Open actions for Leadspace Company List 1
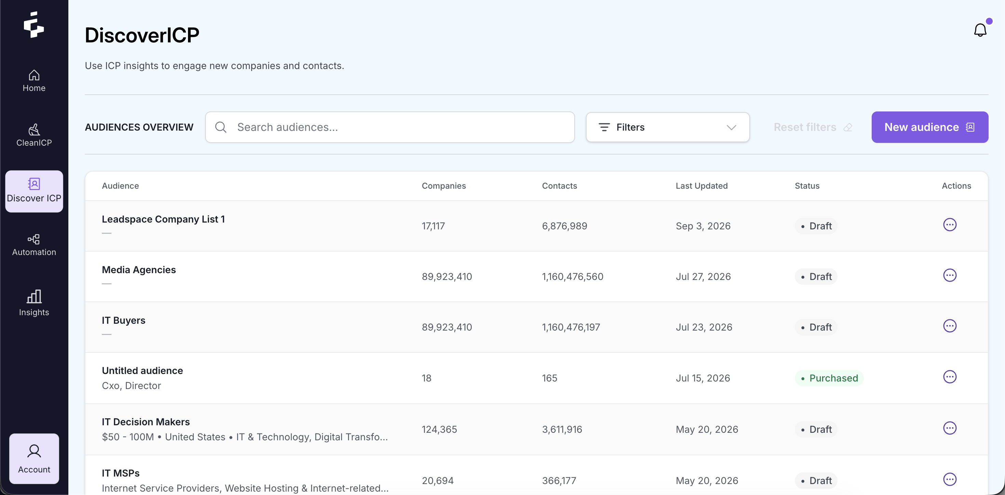The image size is (1005, 495). tap(950, 225)
